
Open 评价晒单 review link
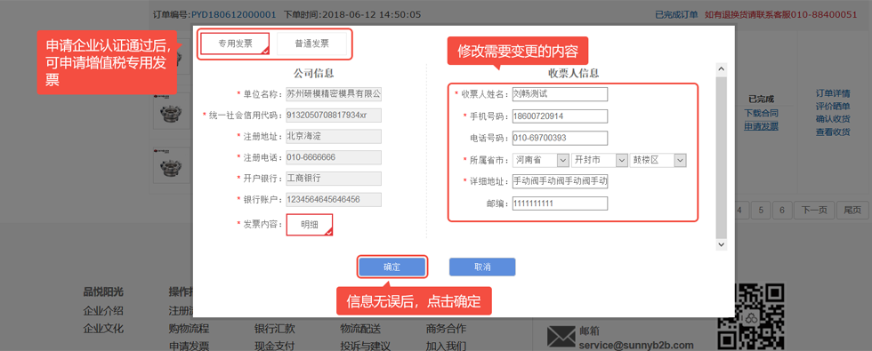833,106
